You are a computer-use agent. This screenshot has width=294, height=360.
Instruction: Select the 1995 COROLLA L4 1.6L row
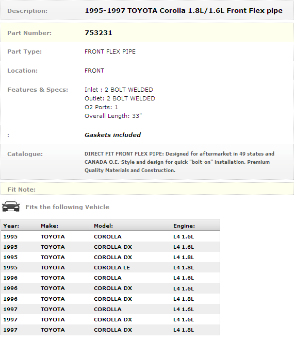click(x=110, y=236)
